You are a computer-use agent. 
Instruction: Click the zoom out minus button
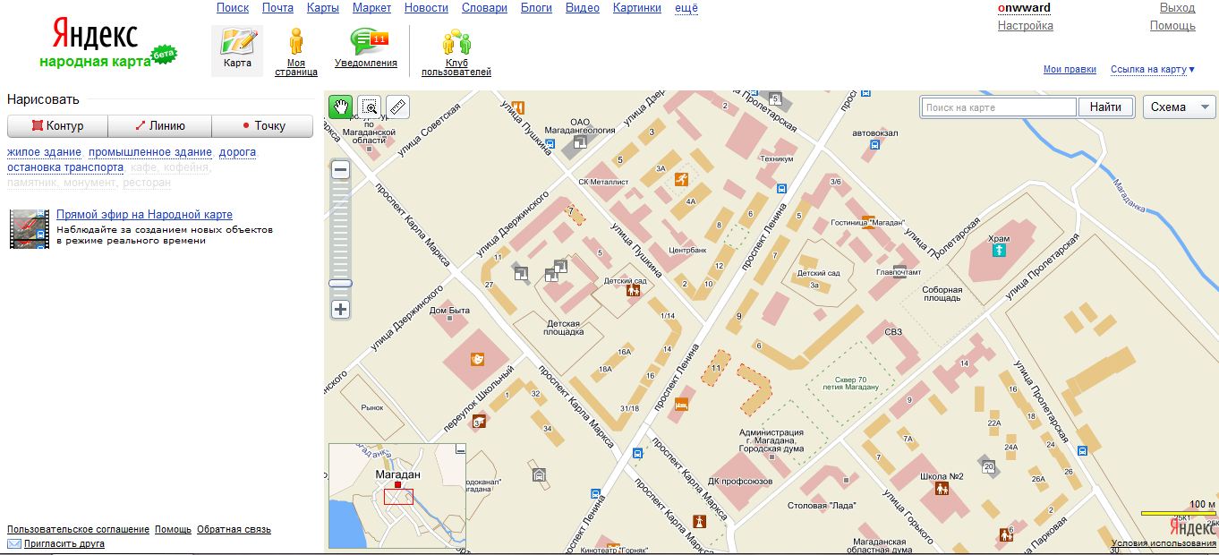(x=340, y=169)
